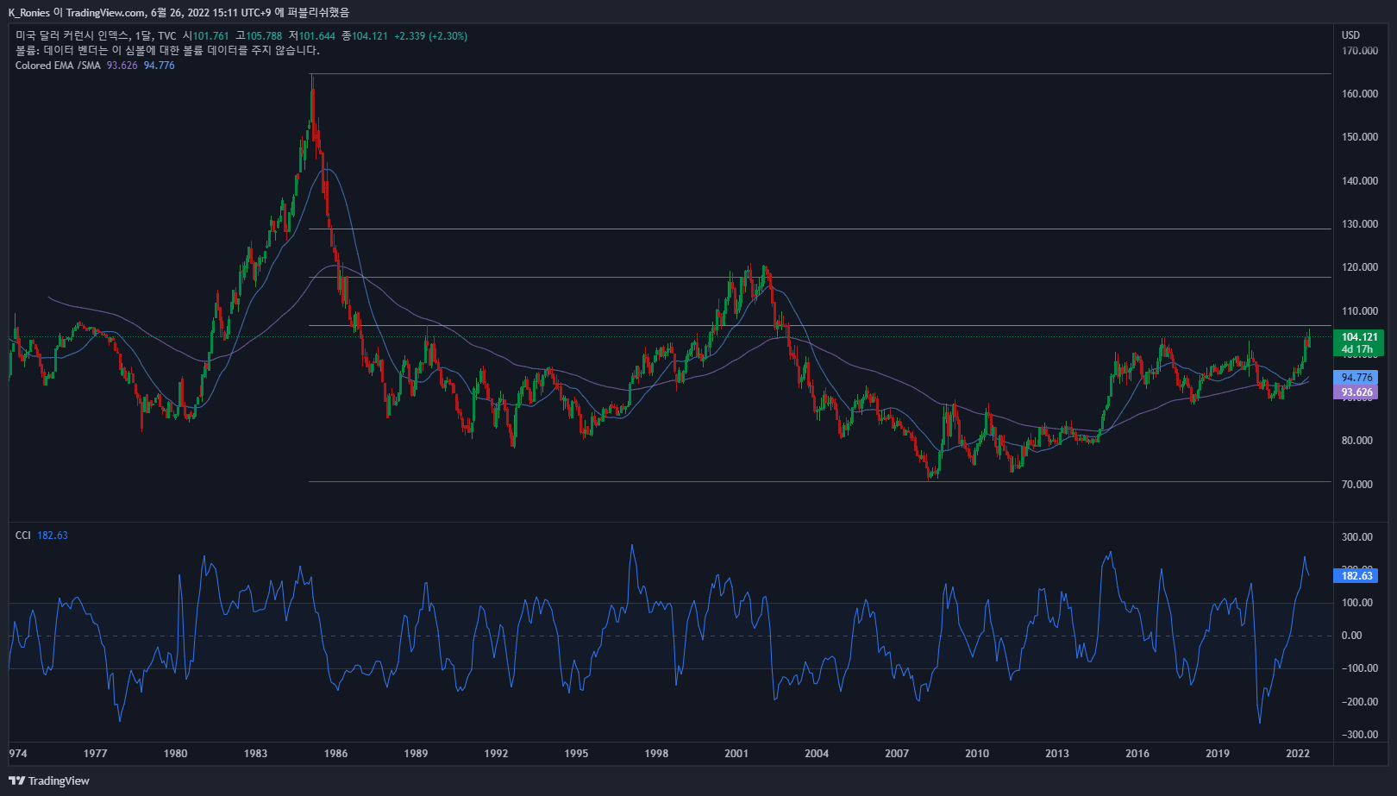Viewport: 1397px width, 796px height.
Task: Click the 2022 year label on time axis
Action: (1297, 754)
